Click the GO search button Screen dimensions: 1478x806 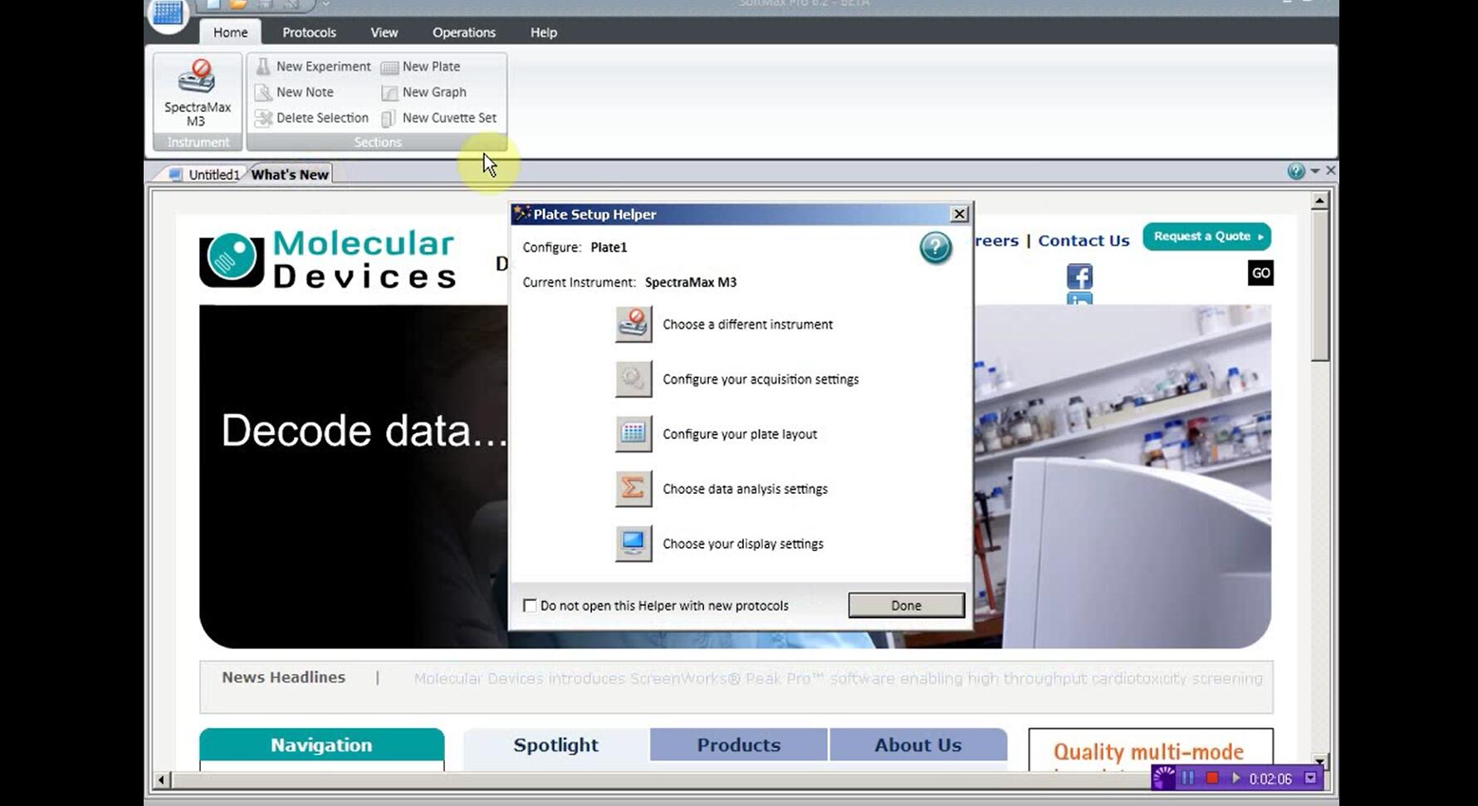coord(1260,273)
